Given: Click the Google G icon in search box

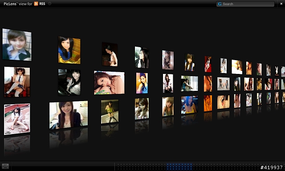Looking at the screenshot, I should click(x=220, y=4).
